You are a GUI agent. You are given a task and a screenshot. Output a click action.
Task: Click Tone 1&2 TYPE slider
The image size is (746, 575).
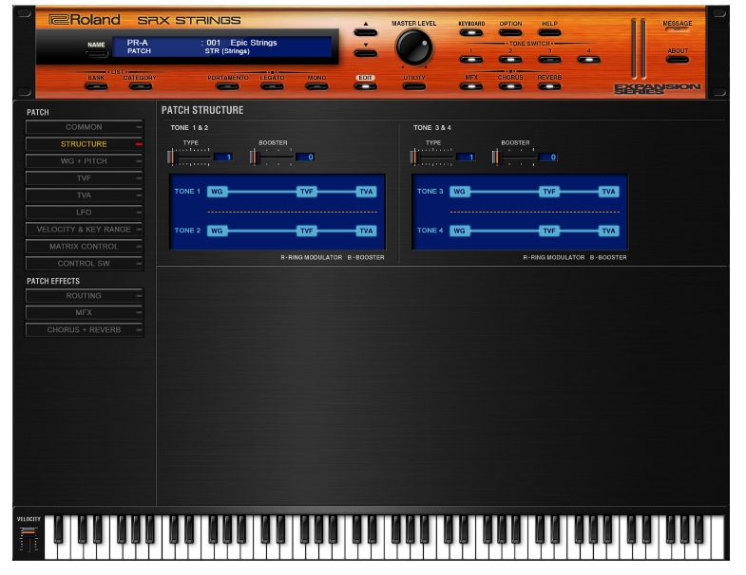[189, 157]
